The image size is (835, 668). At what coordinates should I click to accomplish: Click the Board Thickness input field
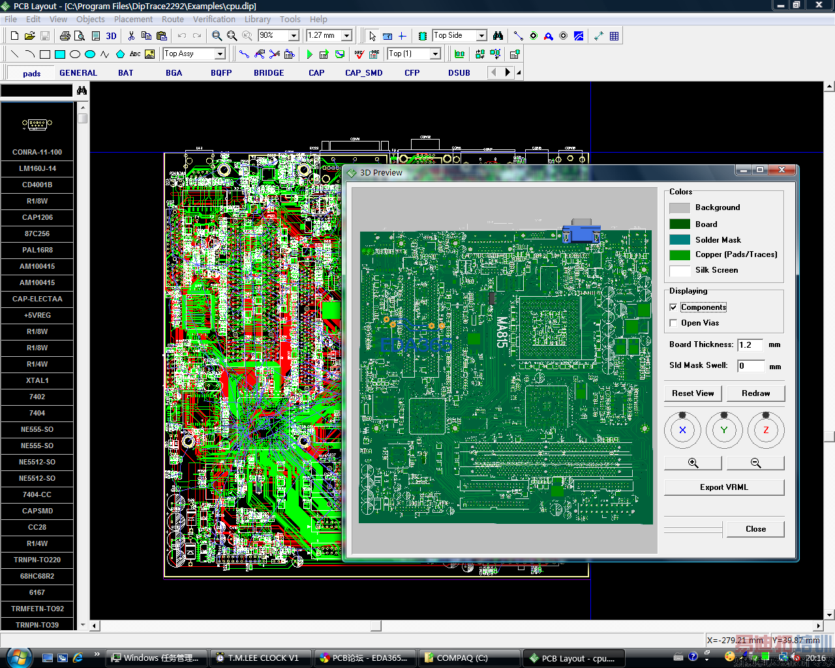click(x=750, y=345)
